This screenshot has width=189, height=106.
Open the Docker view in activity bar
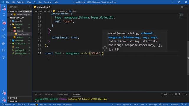(4, 43)
